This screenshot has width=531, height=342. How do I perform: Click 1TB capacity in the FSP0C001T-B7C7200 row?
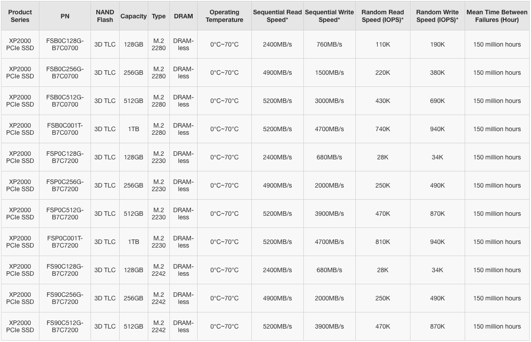click(x=134, y=242)
